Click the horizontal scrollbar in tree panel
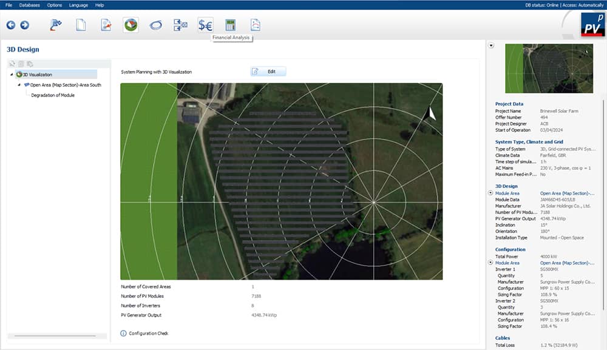Viewport: 607px width, 350px height. click(x=55, y=335)
